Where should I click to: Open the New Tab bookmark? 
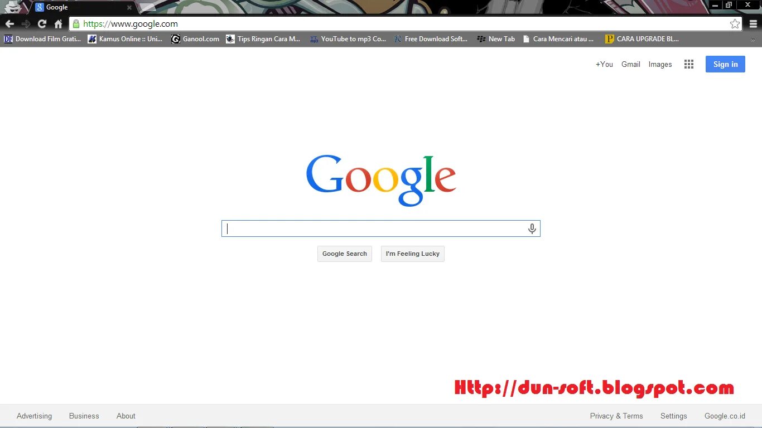pyautogui.click(x=496, y=39)
